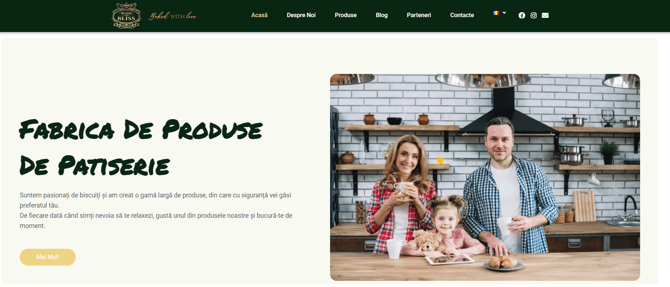Open the Blog menu link
Image resolution: width=670 pixels, height=287 pixels.
pyautogui.click(x=381, y=15)
